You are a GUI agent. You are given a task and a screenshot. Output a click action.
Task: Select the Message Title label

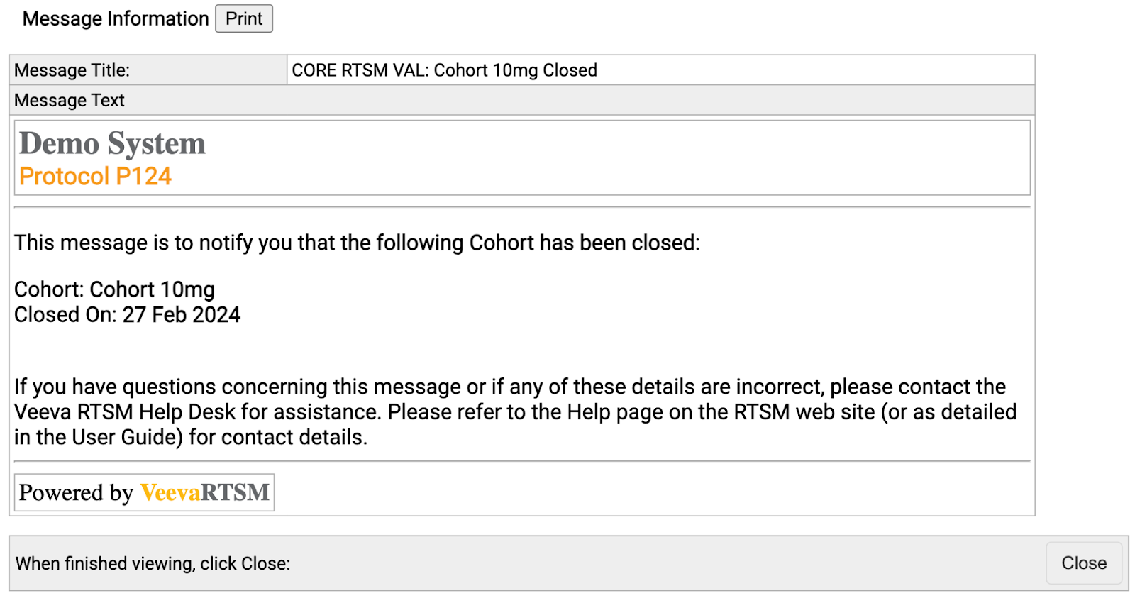click(72, 70)
